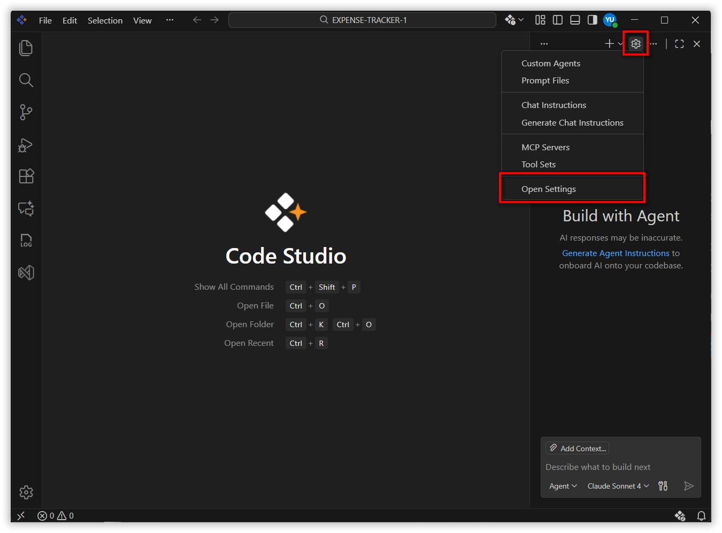Open the LOG viewer icon in activity bar
722x533 pixels.
tap(26, 241)
